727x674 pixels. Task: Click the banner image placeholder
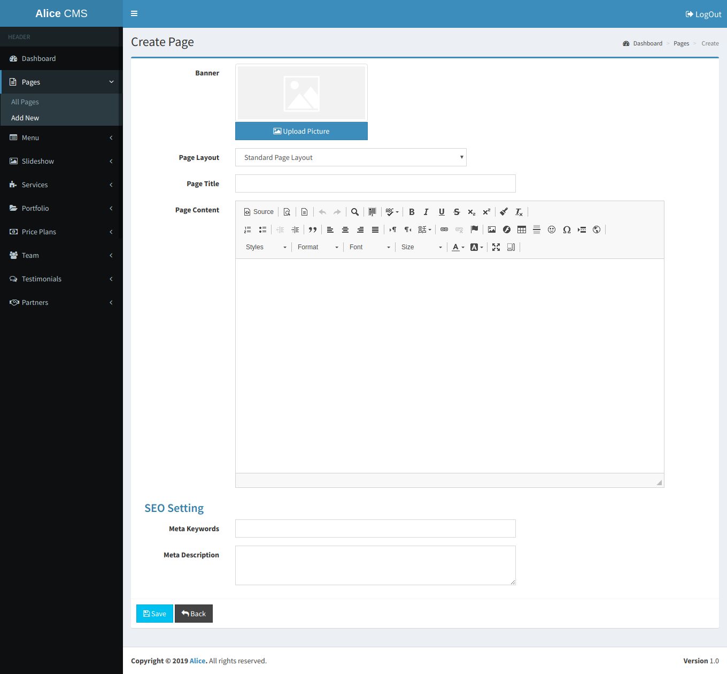point(301,93)
